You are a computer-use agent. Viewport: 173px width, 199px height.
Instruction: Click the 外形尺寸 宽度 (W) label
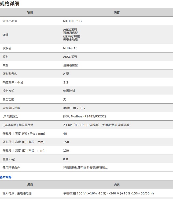(24, 134)
